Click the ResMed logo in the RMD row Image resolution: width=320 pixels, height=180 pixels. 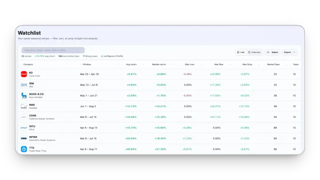(24, 106)
